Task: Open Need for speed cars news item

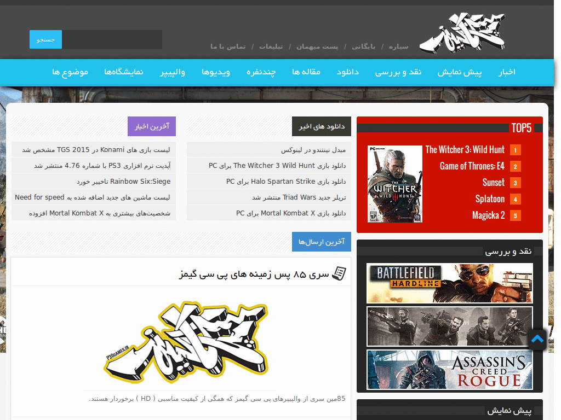Action: (x=92, y=197)
